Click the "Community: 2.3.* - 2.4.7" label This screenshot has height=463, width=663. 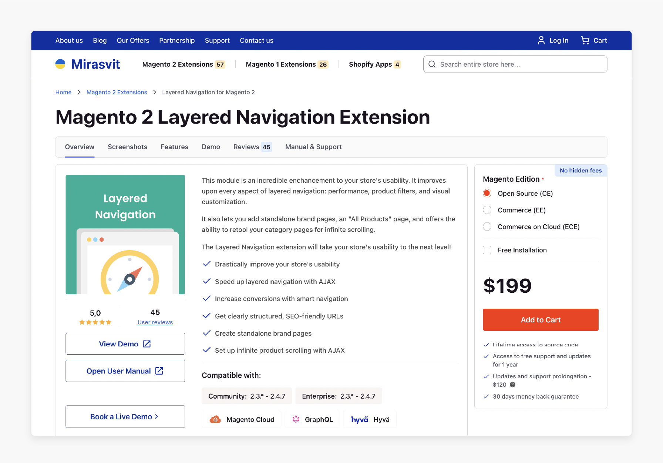tap(247, 396)
